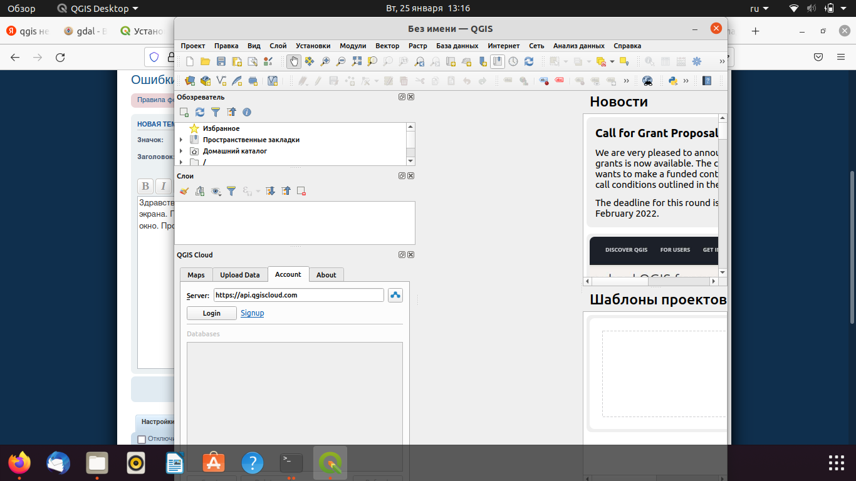Open the Data Source Manager icon
The image size is (856, 481).
[190, 81]
